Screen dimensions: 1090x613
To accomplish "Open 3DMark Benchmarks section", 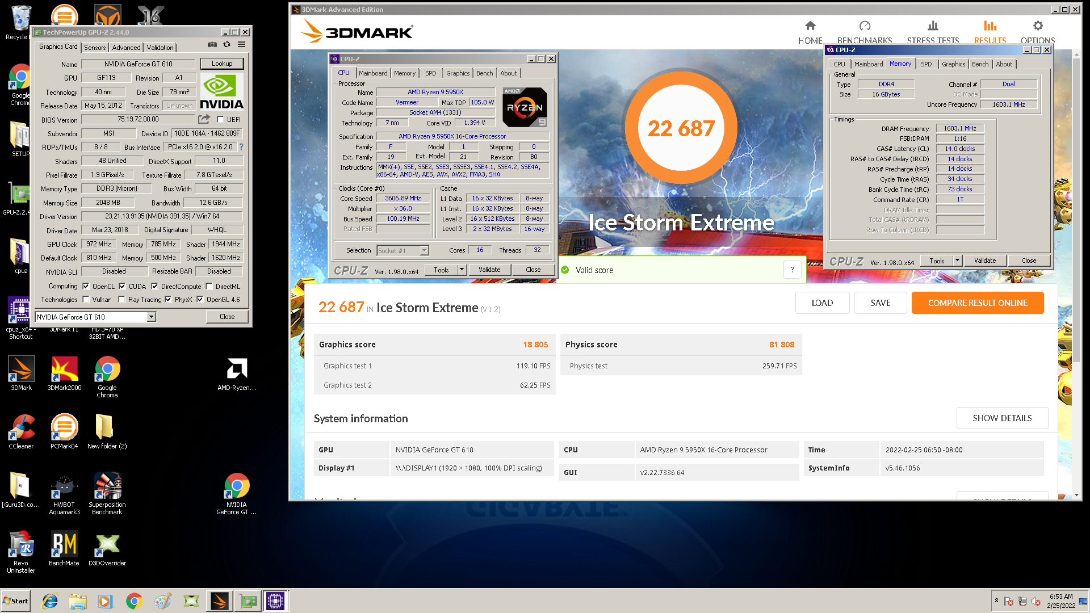I will (x=865, y=32).
